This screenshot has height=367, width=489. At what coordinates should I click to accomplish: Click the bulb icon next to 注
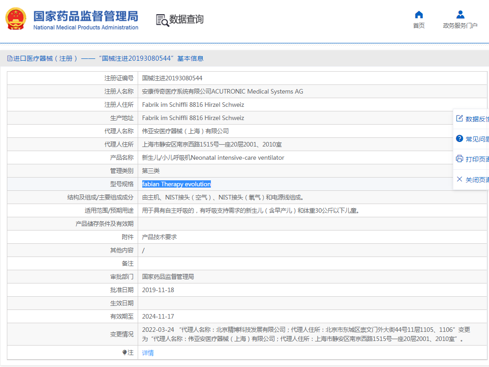tap(124, 352)
